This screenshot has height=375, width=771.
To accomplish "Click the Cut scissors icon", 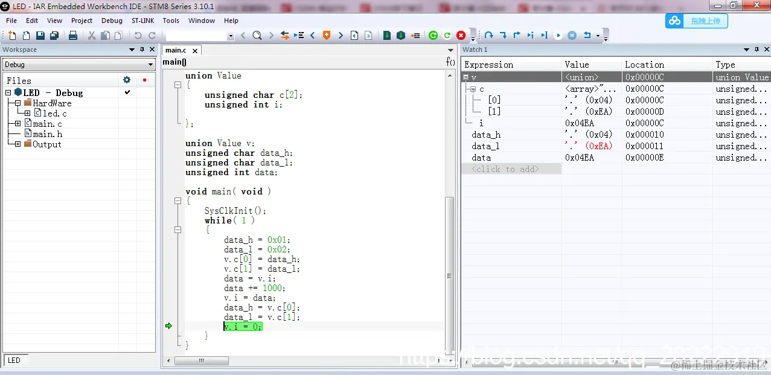I will click(92, 36).
